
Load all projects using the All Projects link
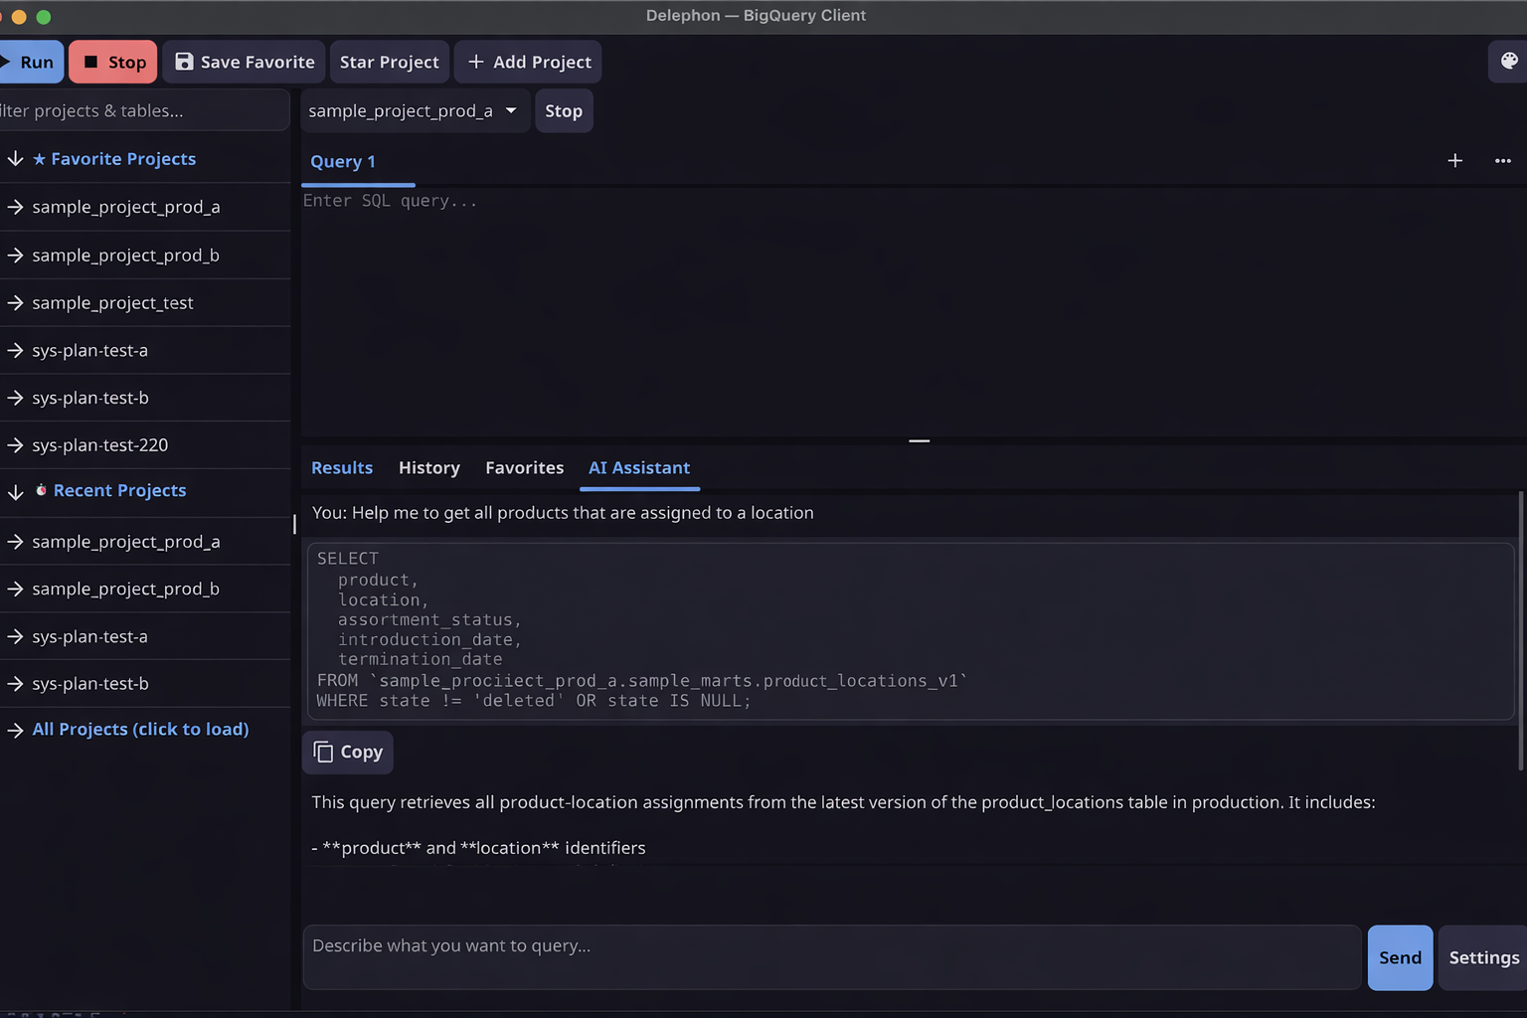pos(139,729)
